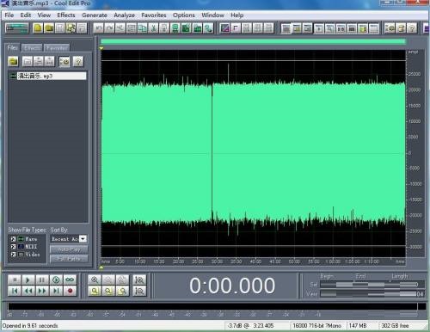The image size is (430, 332).
Task: Switch views with the multitrack toggle button
Action: coord(17,28)
